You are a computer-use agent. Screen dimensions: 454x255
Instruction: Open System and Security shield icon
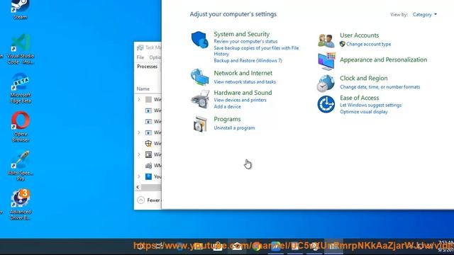(200, 40)
